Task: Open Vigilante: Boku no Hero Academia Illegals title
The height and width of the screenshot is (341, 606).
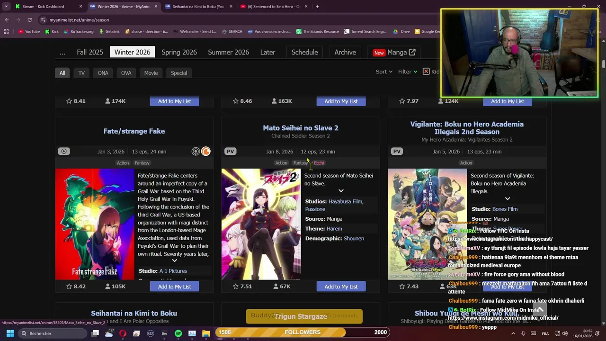Action: click(467, 128)
